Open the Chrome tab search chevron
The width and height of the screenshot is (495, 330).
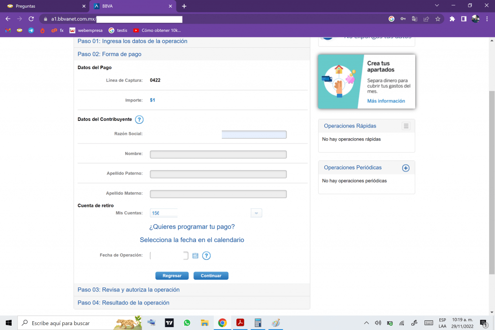click(x=437, y=5)
